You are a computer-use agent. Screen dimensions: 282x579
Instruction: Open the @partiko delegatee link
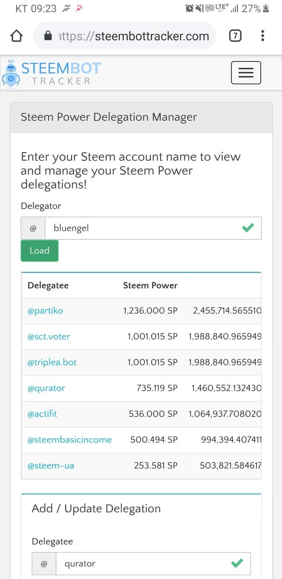coord(45,311)
